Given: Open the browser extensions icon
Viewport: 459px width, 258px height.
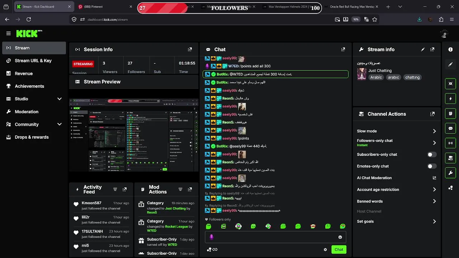Looking at the screenshot, I should click(441, 19).
